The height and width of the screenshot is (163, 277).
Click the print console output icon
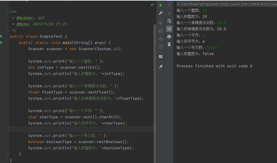169,37
